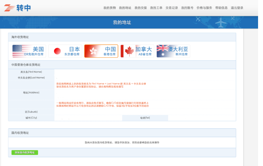
Task: Open 我的地址 menu item
Action: (x=125, y=8)
